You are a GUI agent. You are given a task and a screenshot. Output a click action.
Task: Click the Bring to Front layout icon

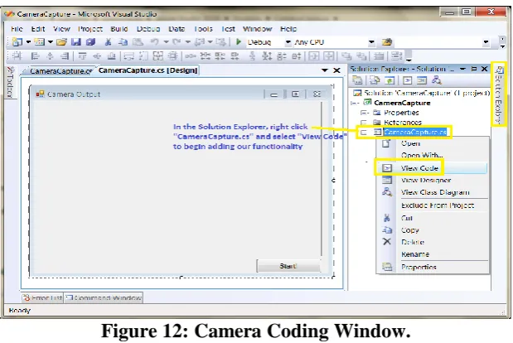pyautogui.click(x=346, y=56)
